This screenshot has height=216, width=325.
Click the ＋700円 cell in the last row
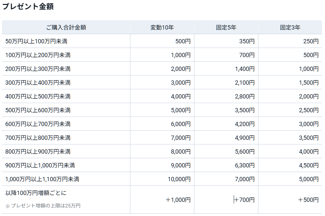245,200
